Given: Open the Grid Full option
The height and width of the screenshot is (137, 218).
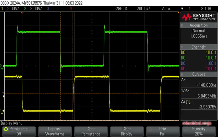Looking at the screenshot, I should tap(163, 131).
